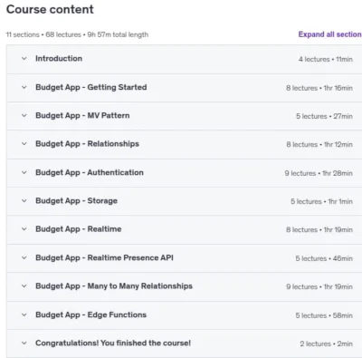This screenshot has height=358, width=362.
Task: Open Many to Many Relationships chevron
Action: click(24, 286)
